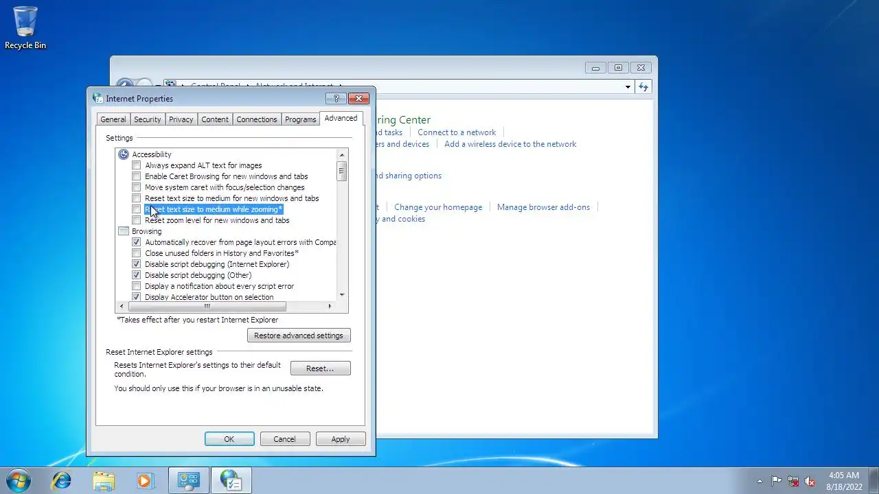Click the taskbar clock showing 4:05 AM
The image size is (879, 494).
844,481
